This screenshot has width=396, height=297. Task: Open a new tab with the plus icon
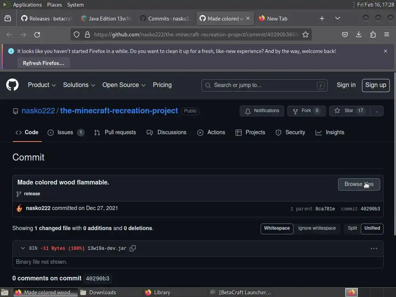pos(322,19)
